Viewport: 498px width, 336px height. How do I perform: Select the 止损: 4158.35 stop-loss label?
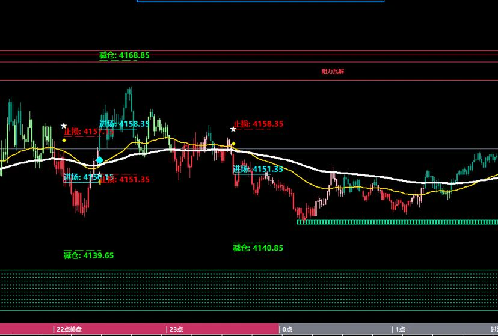258,124
